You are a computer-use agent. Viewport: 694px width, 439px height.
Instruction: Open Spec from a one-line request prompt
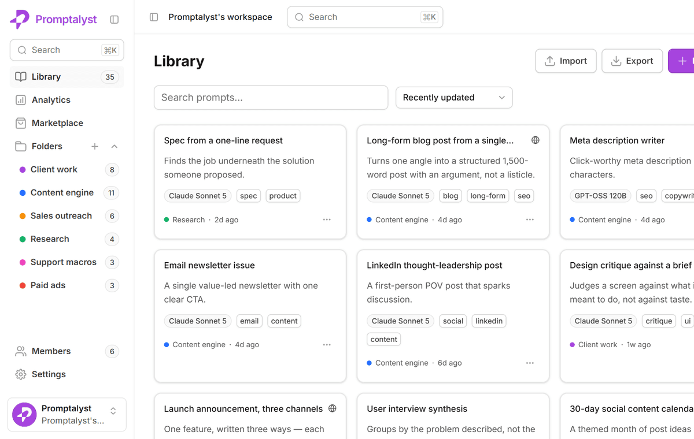223,140
